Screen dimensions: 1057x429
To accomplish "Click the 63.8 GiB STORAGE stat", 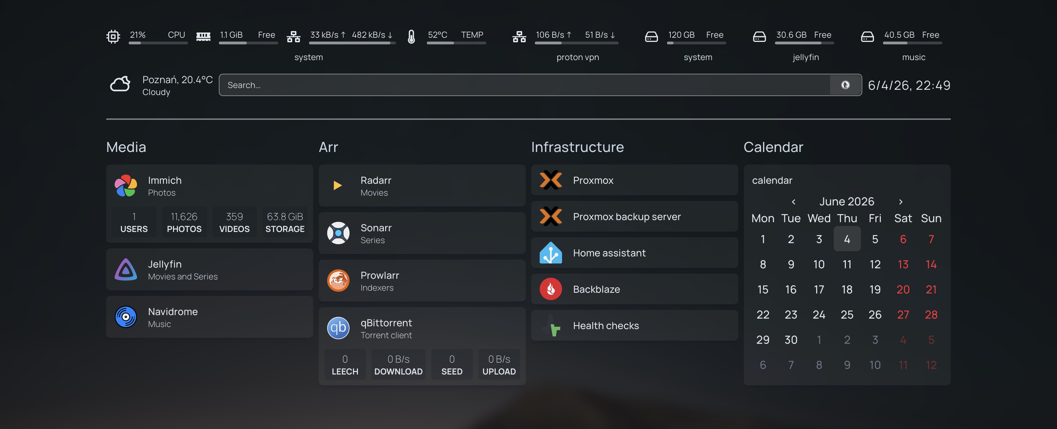I will [x=285, y=223].
